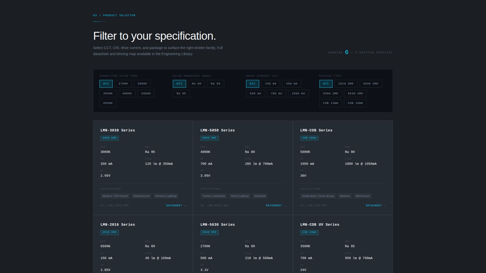Open the LMN-3030 Series datasheet

pyautogui.click(x=176, y=205)
